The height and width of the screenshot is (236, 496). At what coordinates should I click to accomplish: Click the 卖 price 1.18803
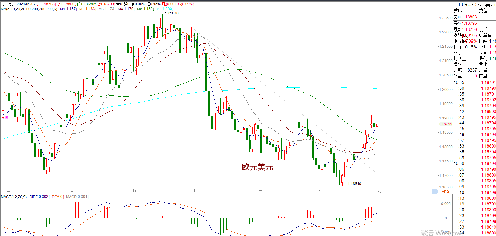pyautogui.click(x=469, y=17)
